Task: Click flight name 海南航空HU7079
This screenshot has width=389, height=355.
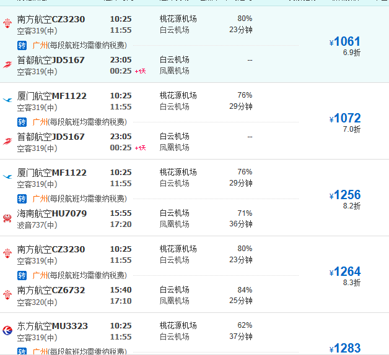Action: (52, 213)
